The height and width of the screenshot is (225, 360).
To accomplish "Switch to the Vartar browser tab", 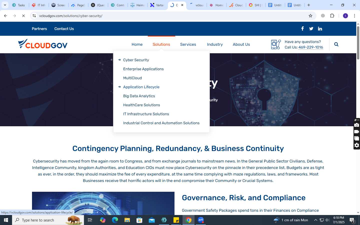I will (x=157, y=5).
